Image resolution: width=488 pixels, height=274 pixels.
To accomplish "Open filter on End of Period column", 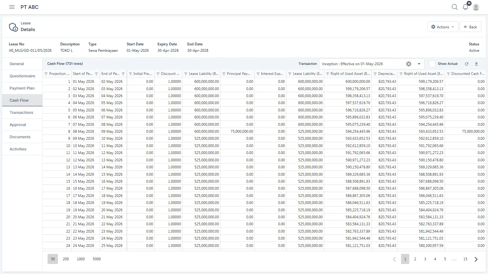I will pos(123,74).
